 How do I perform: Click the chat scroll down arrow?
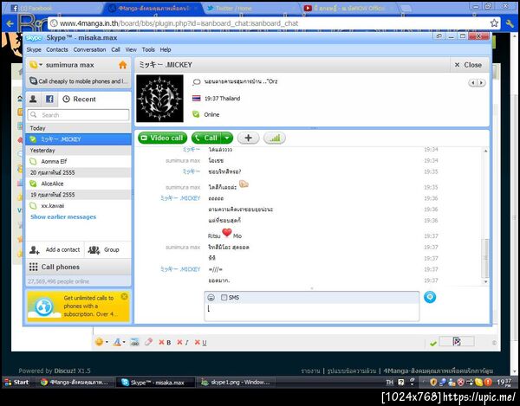[485, 282]
